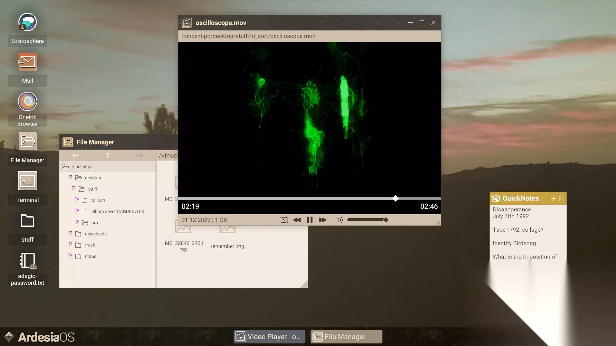Image resolution: width=616 pixels, height=346 pixels.
Task: Add a new note in QuickNotes
Action: click(x=553, y=198)
